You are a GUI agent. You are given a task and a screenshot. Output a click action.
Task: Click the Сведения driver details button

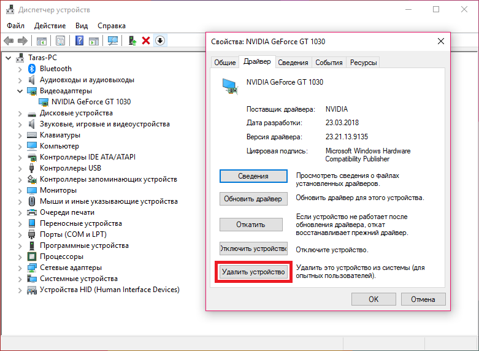(x=253, y=176)
